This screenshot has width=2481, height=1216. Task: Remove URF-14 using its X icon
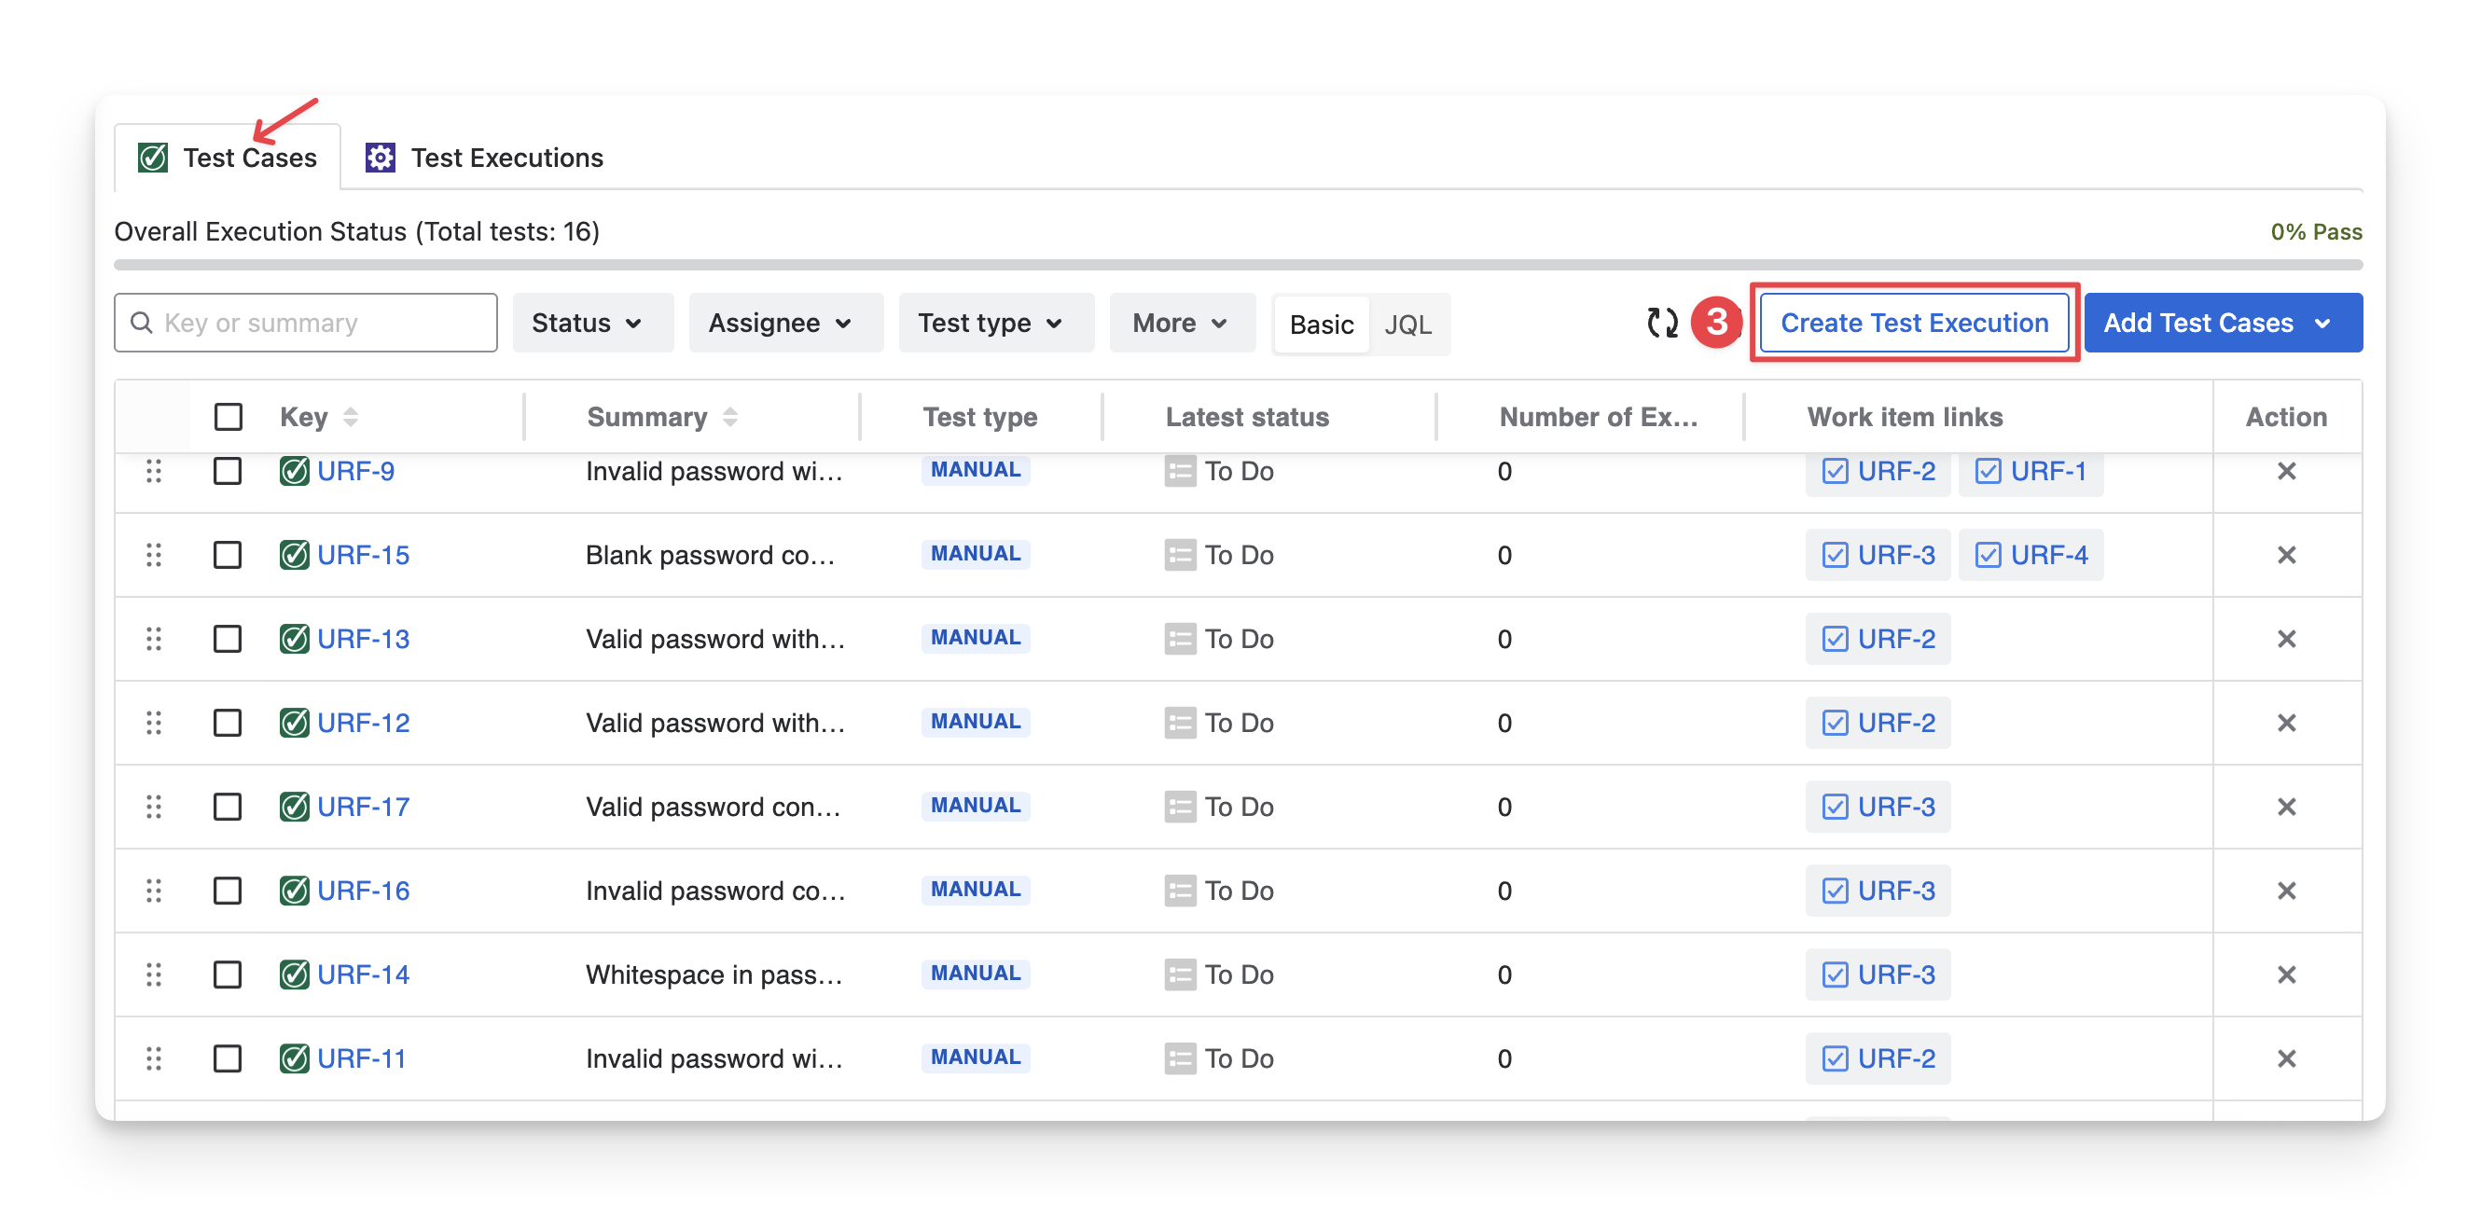[x=2285, y=974]
